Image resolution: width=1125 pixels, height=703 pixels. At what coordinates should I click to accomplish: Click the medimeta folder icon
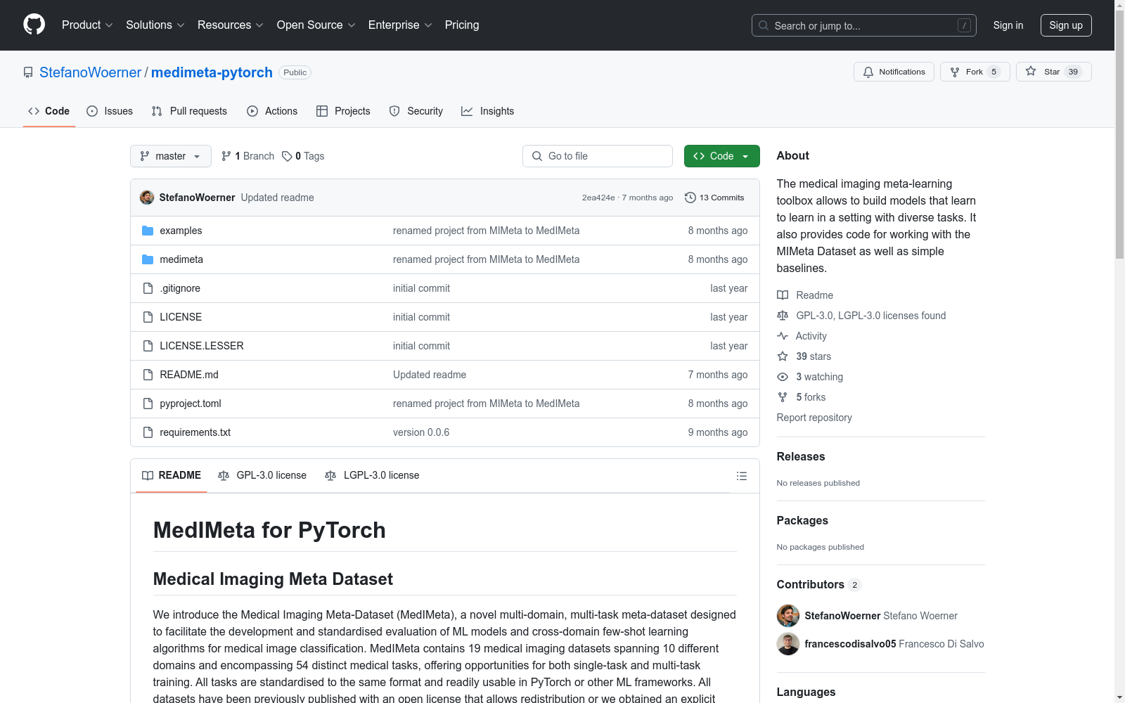pyautogui.click(x=148, y=259)
